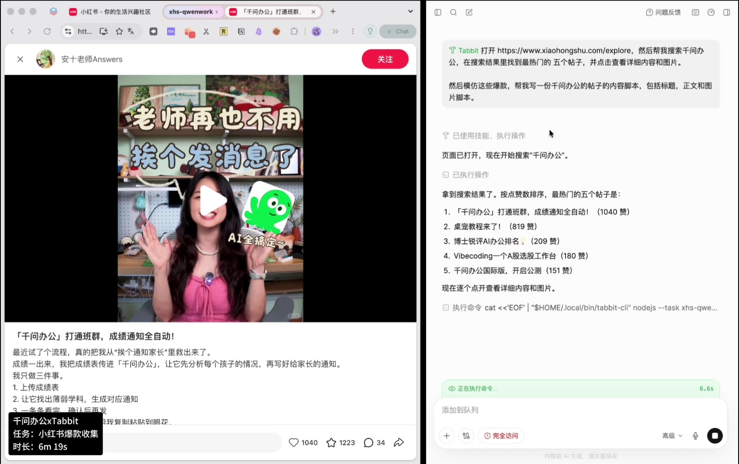Click the 正在执行命令 status bar
This screenshot has height=464, width=739.
tap(580, 388)
